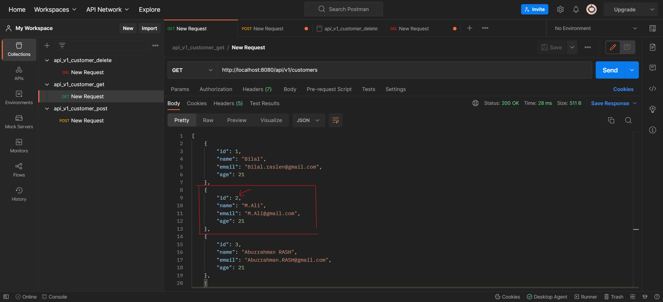
Task: Switch to Raw response view
Action: pyautogui.click(x=208, y=120)
